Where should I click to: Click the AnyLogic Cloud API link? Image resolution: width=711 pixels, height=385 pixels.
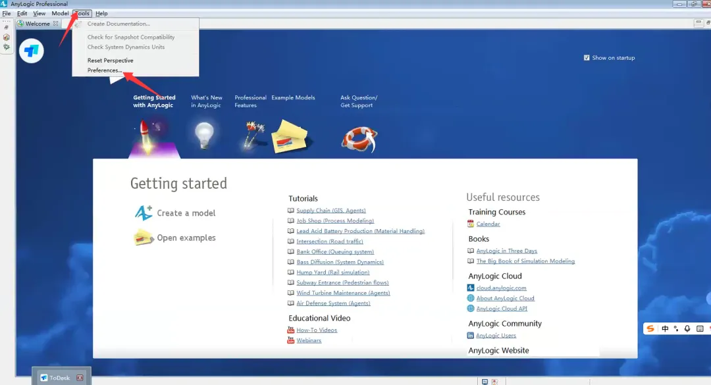pos(502,309)
